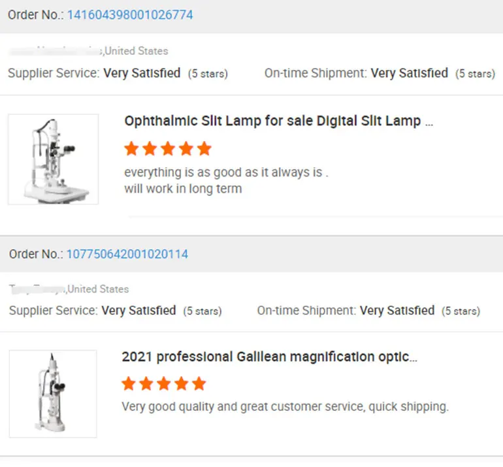This screenshot has height=467, width=503.
Task: Open order number 107750642001020114
Action: pyautogui.click(x=127, y=254)
